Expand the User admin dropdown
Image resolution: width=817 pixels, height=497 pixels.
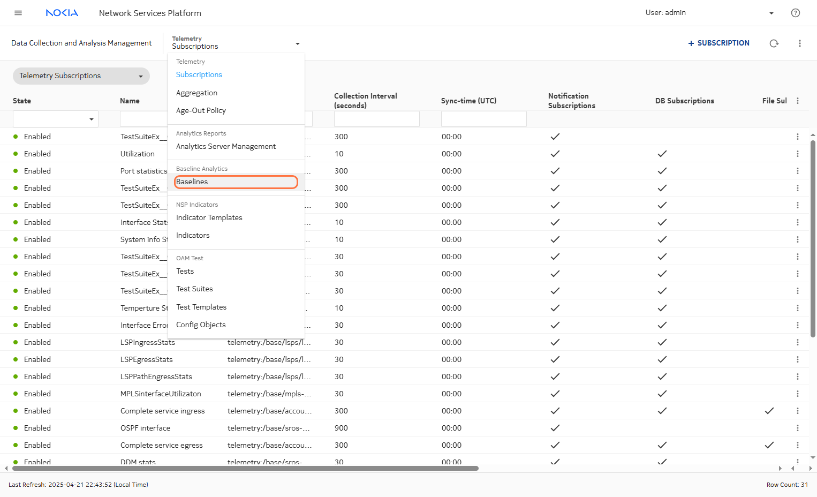[x=771, y=13]
